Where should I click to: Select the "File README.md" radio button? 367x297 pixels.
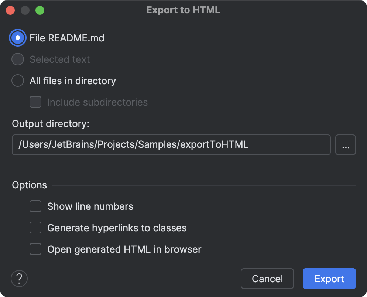[x=17, y=38]
